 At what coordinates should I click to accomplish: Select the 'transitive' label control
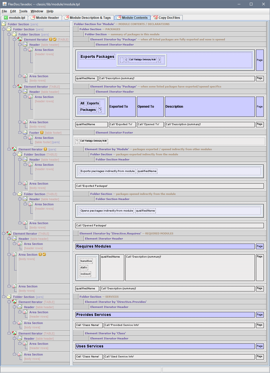[x=86, y=261]
